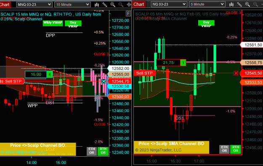Click zoom out magnifier in left chart toolbar
Screen dimensions: 263x166
[x=121, y=5]
